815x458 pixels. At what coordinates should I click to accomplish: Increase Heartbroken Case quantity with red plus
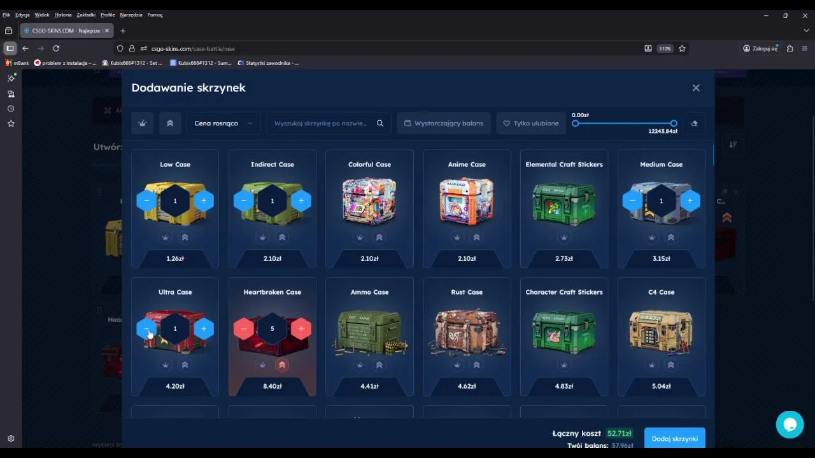301,329
